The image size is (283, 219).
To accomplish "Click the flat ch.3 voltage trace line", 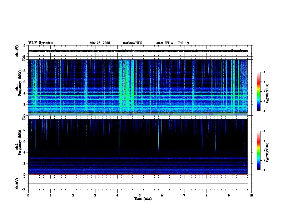I will [138, 184].
